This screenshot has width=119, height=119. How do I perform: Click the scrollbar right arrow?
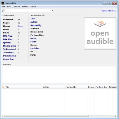pos(115,116)
